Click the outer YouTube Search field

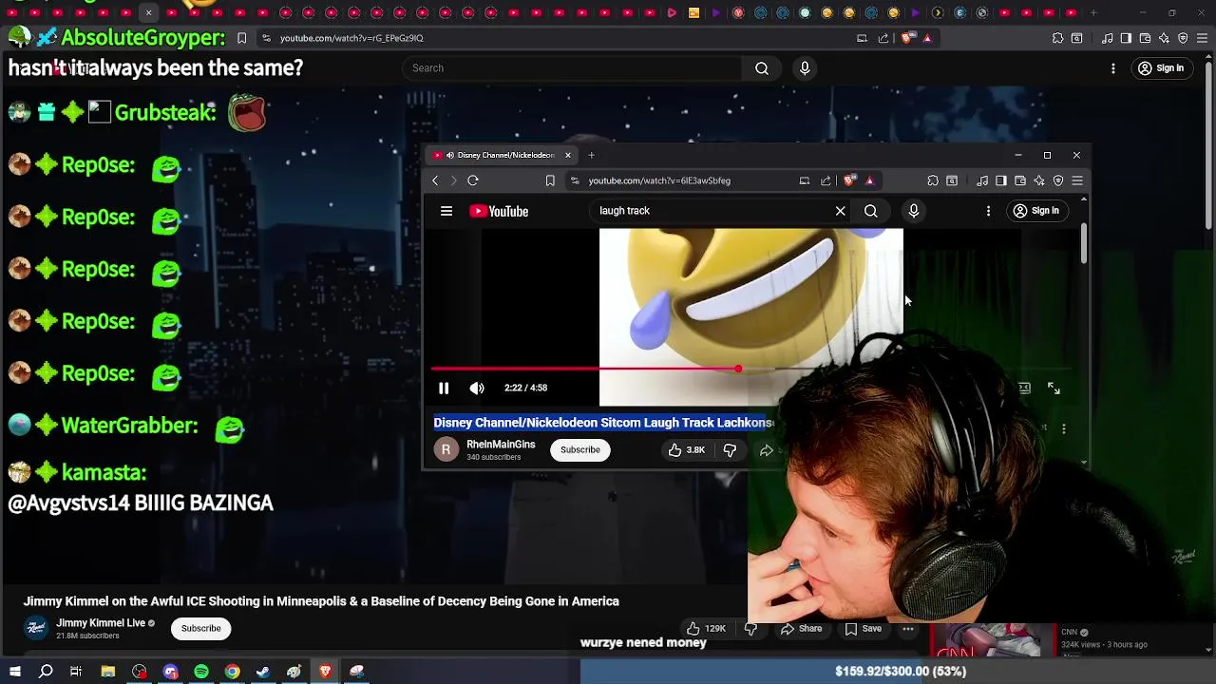pos(572,68)
